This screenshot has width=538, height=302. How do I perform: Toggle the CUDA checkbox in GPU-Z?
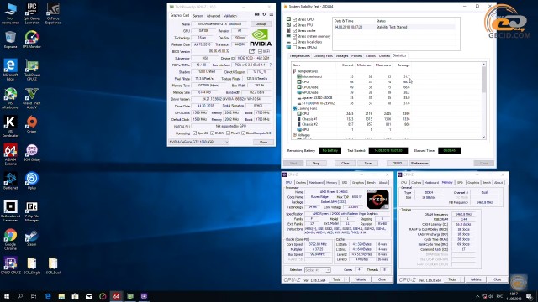pyautogui.click(x=213, y=133)
